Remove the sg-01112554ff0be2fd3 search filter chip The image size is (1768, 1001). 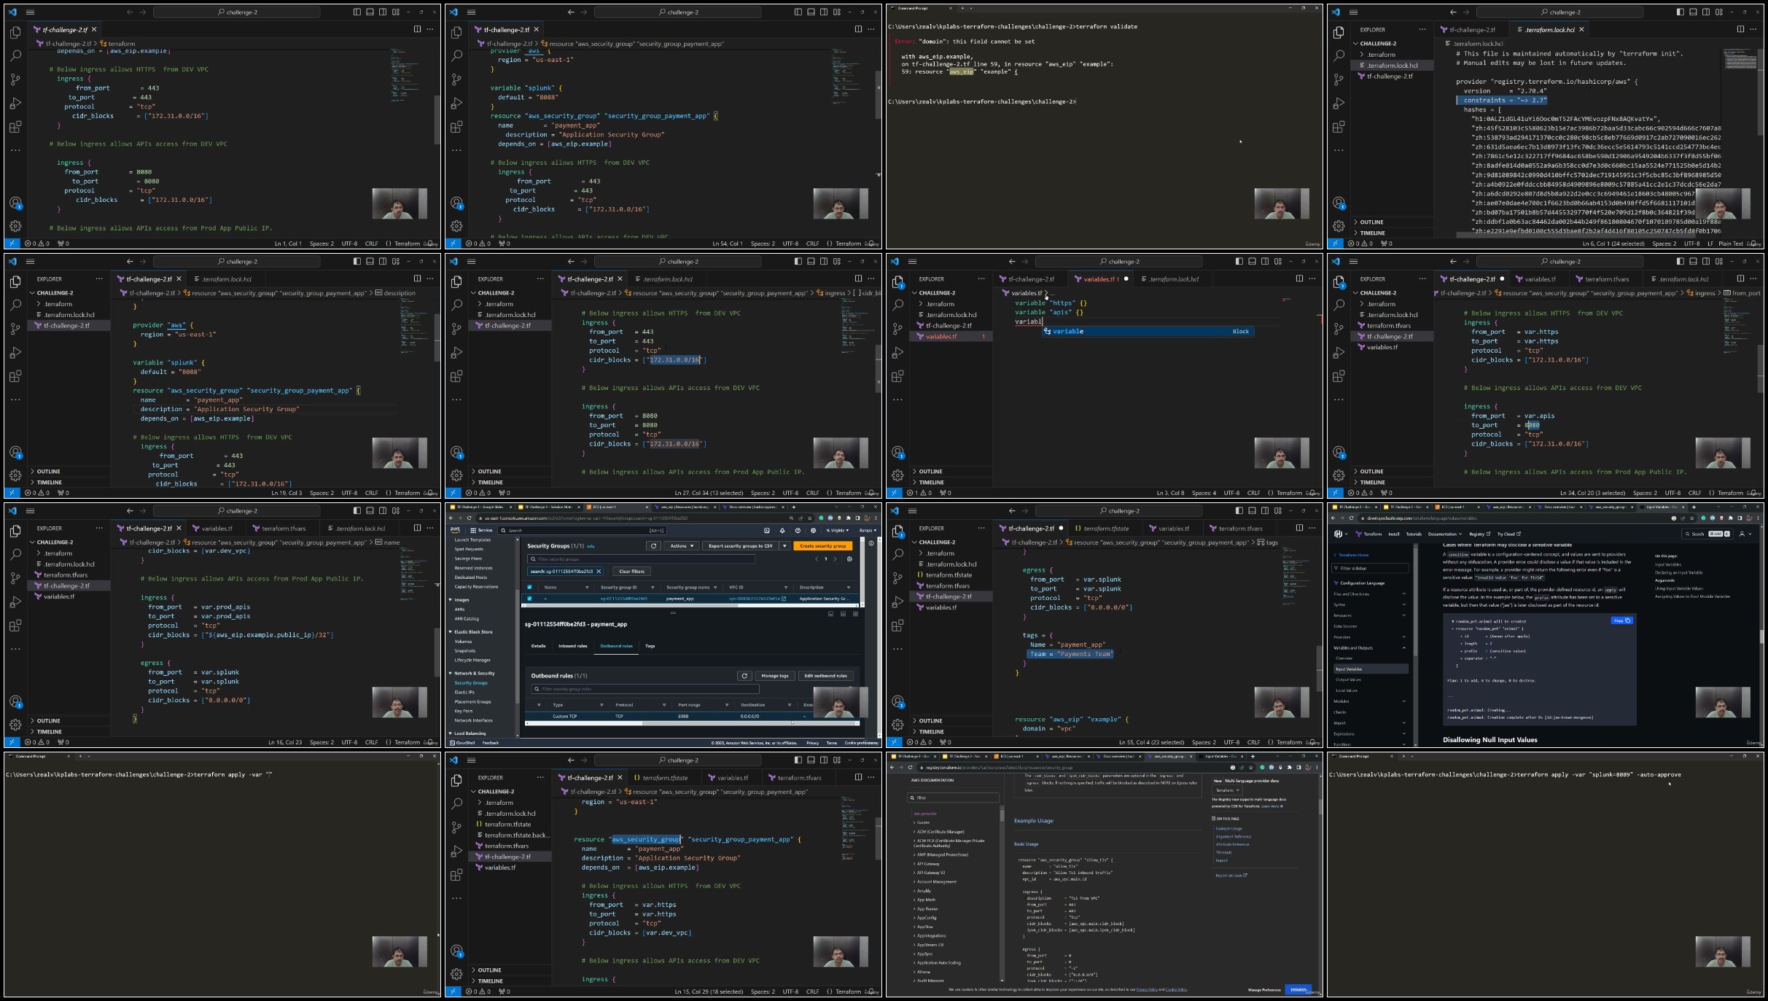pos(599,572)
